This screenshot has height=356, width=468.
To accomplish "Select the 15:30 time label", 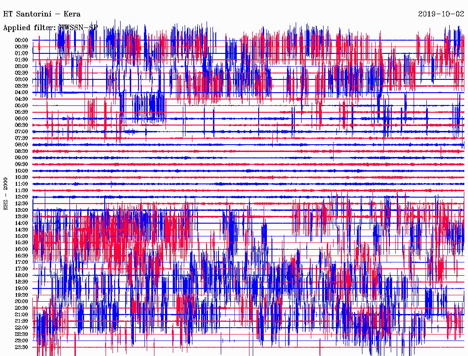I will tap(21, 243).
